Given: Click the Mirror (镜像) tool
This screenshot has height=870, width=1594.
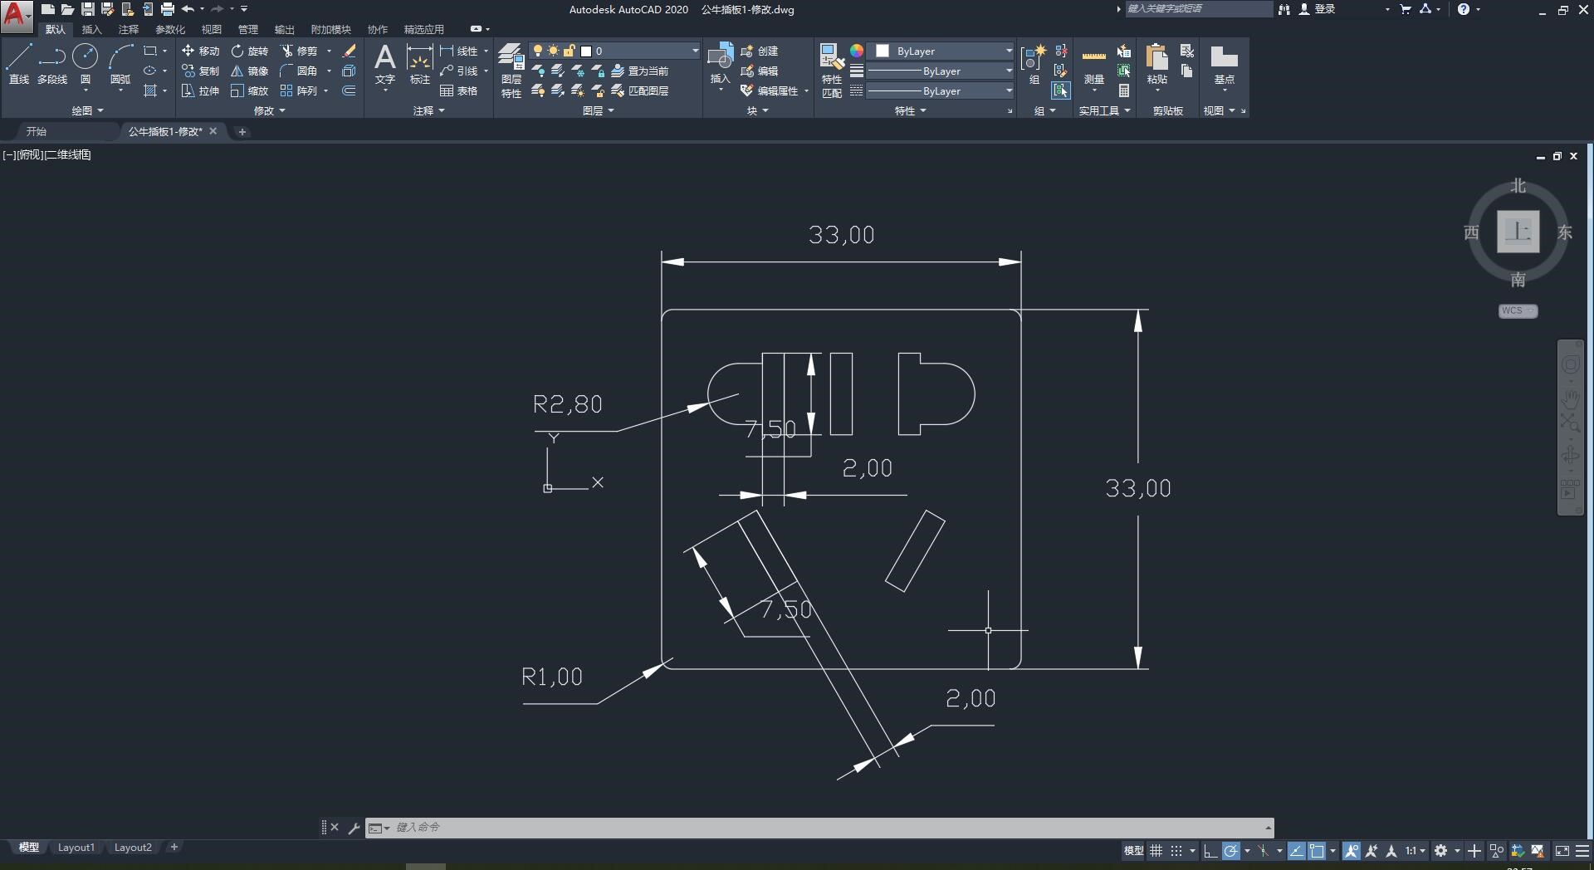Looking at the screenshot, I should [x=250, y=71].
